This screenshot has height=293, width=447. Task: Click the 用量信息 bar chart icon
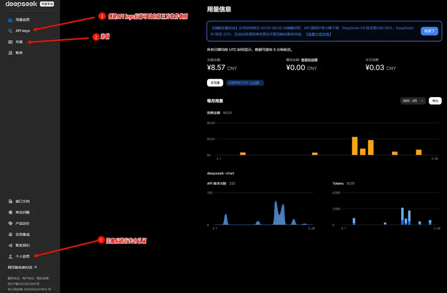click(x=10, y=20)
